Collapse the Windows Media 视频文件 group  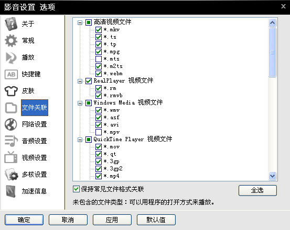pyautogui.click(x=80, y=103)
